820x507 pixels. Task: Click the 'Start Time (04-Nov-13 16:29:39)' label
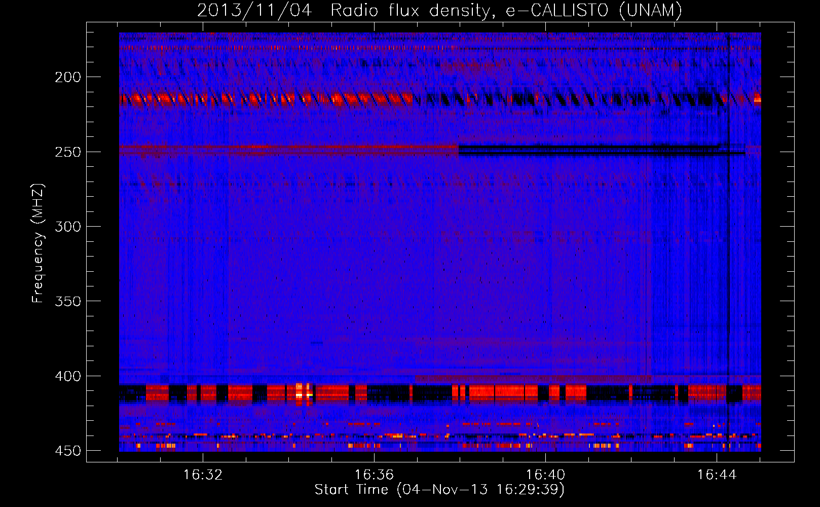click(x=439, y=490)
